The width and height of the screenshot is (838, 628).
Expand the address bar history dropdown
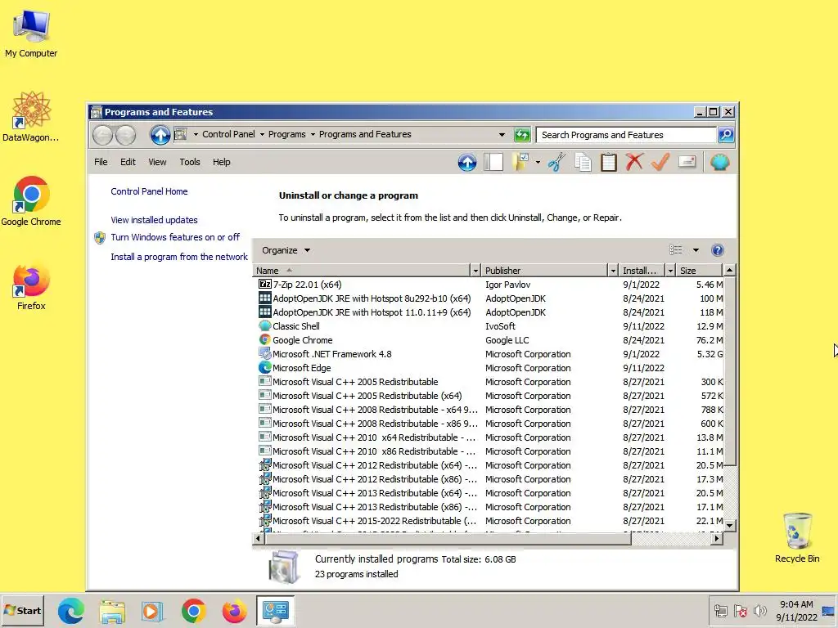coord(502,135)
